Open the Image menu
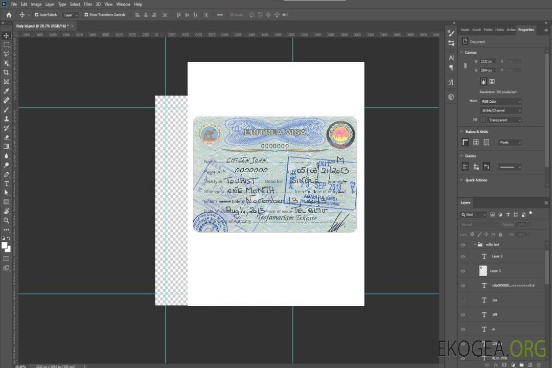Image resolution: width=552 pixels, height=368 pixels. click(36, 4)
